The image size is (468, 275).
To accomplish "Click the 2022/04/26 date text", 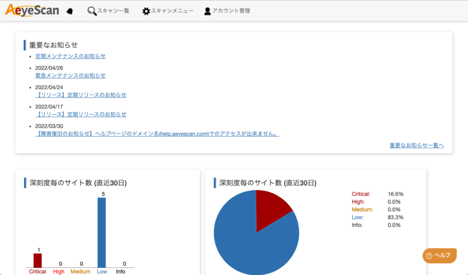I will pyautogui.click(x=49, y=68).
